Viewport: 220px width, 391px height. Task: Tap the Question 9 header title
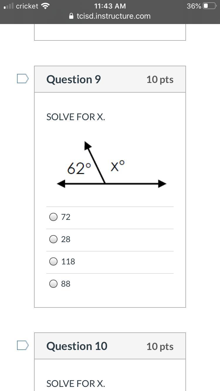pyautogui.click(x=74, y=79)
